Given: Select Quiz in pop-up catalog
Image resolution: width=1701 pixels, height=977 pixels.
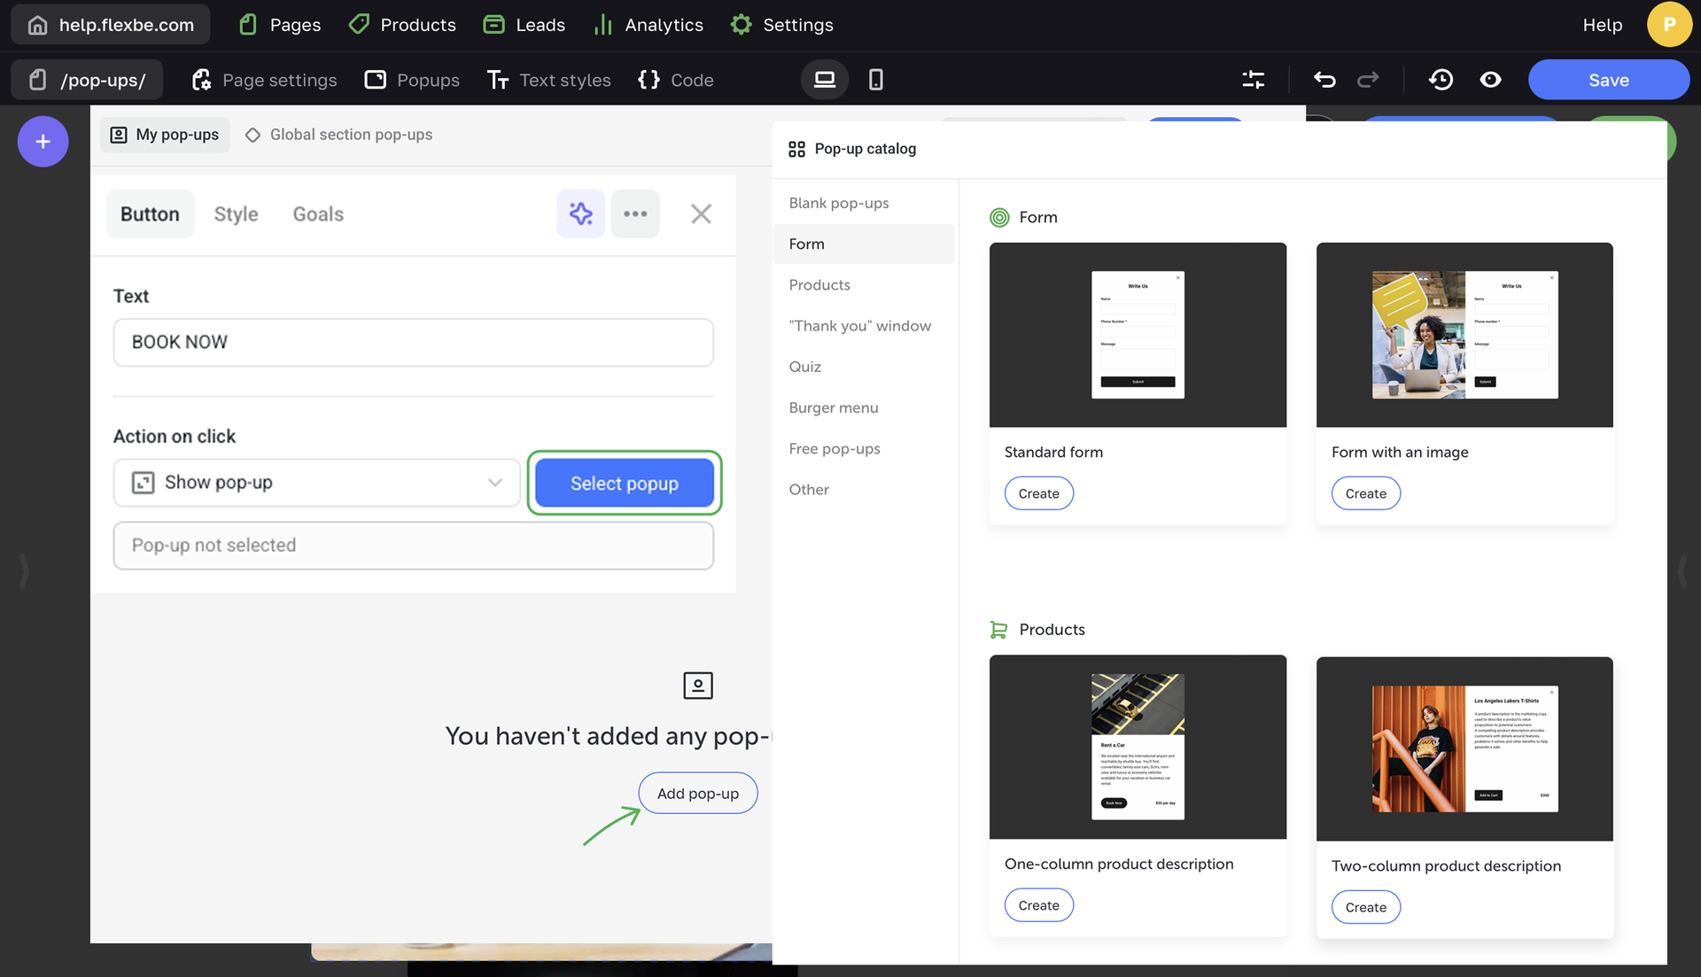Looking at the screenshot, I should [x=804, y=367].
